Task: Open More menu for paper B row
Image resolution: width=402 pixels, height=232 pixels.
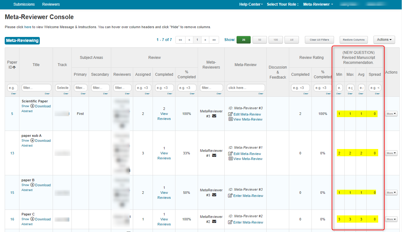Action: click(x=391, y=193)
